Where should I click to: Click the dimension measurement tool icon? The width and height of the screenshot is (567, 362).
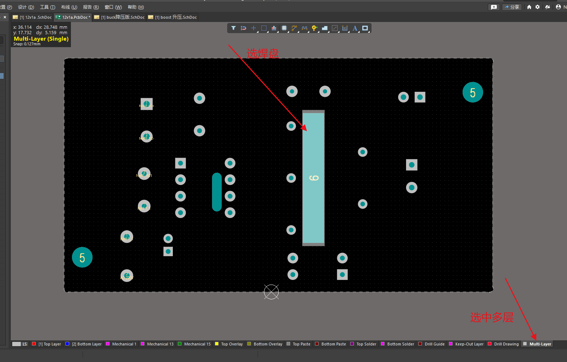point(345,28)
